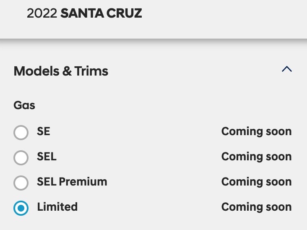Click the selected Limited radio button
Image resolution: width=307 pixels, height=230 pixels.
pyautogui.click(x=21, y=208)
